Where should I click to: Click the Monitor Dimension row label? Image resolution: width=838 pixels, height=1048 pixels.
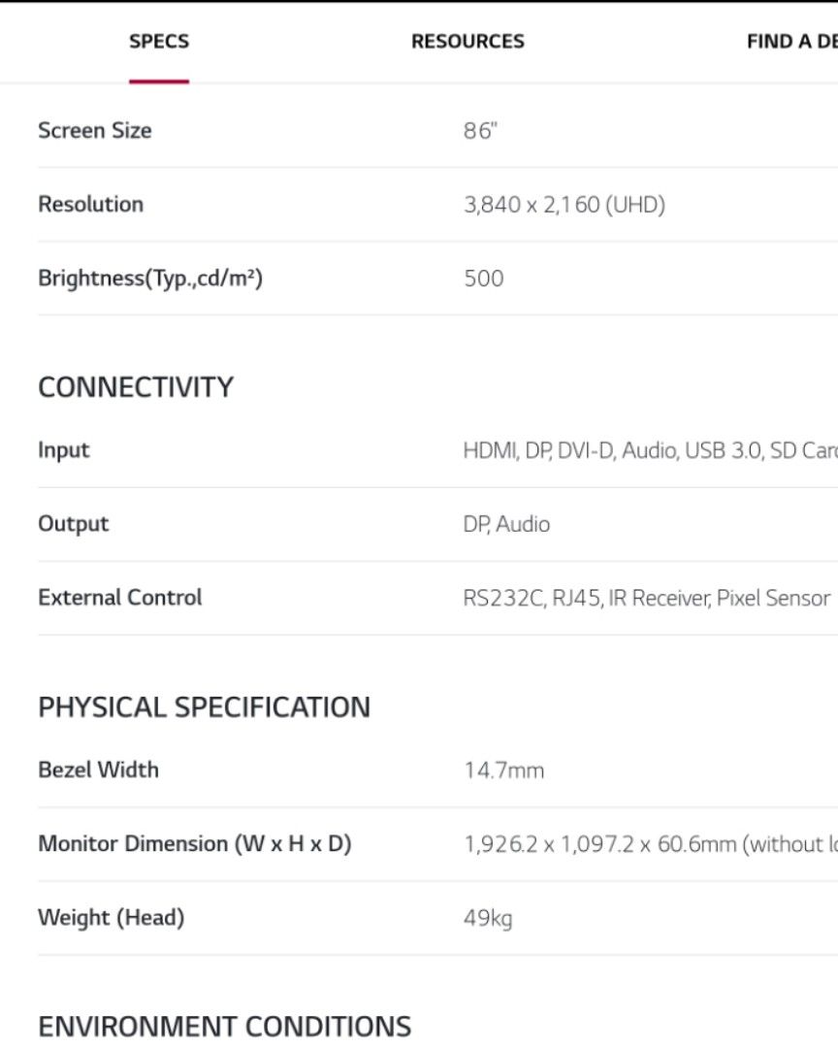tap(194, 843)
